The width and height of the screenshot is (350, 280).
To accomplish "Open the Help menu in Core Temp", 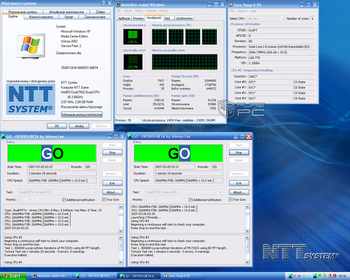I will click(253, 11).
